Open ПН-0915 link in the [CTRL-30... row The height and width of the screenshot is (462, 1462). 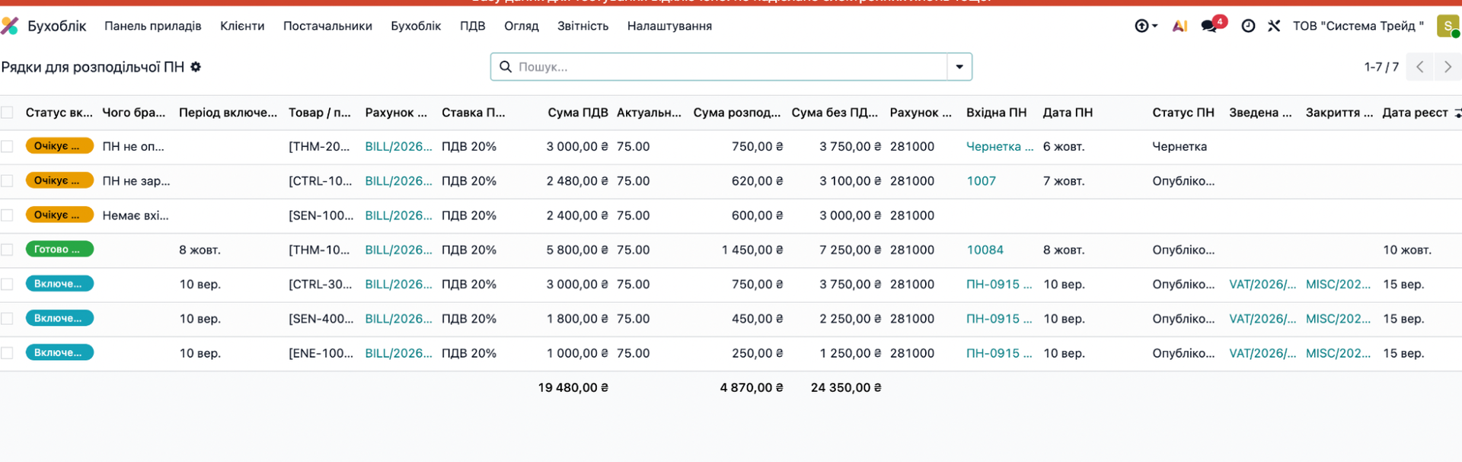click(999, 284)
